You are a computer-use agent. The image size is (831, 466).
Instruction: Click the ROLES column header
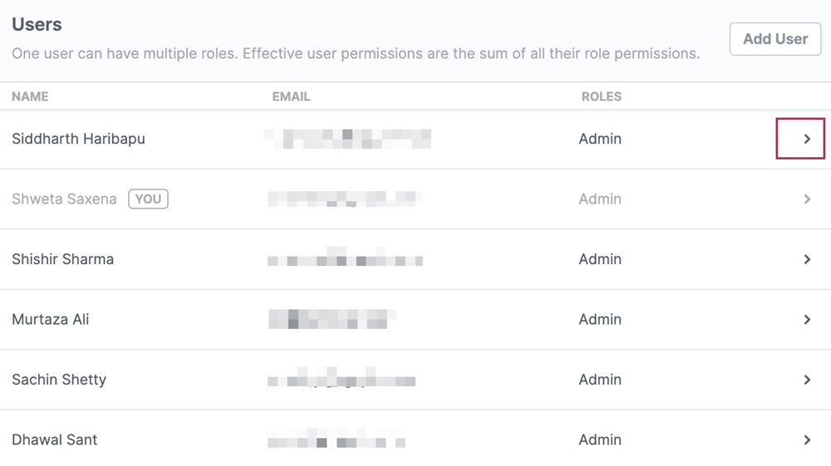point(601,96)
